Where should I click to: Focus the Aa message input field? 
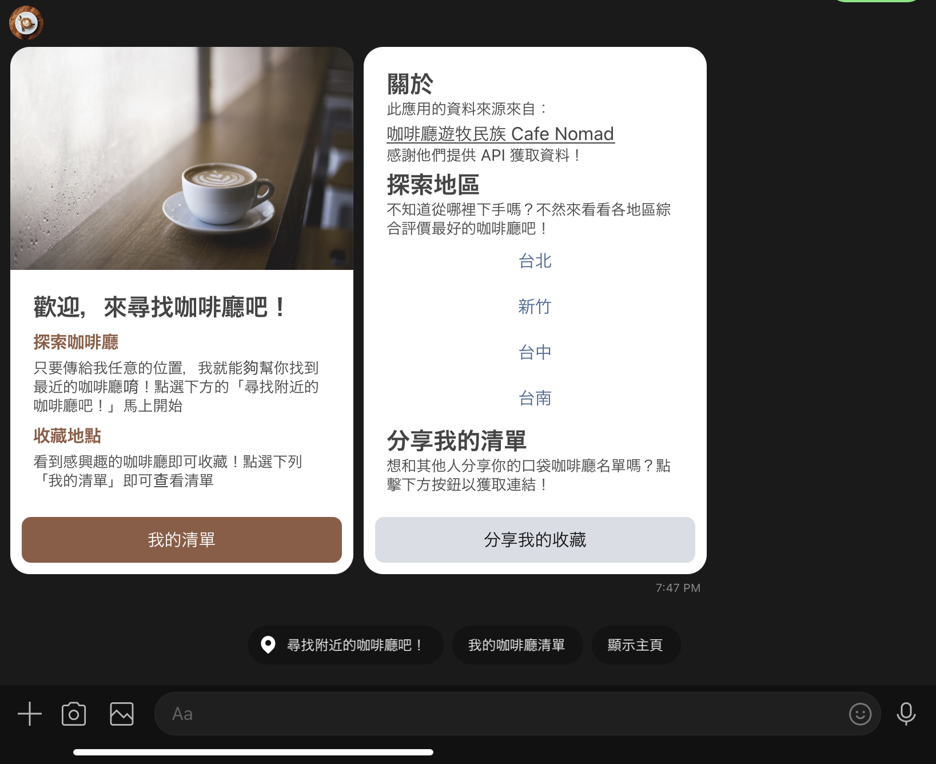point(517,714)
